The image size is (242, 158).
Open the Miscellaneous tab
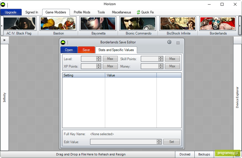click(121, 12)
